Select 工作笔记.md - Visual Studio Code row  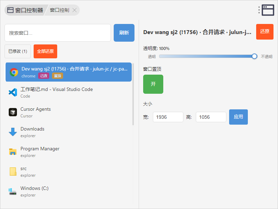69,92
